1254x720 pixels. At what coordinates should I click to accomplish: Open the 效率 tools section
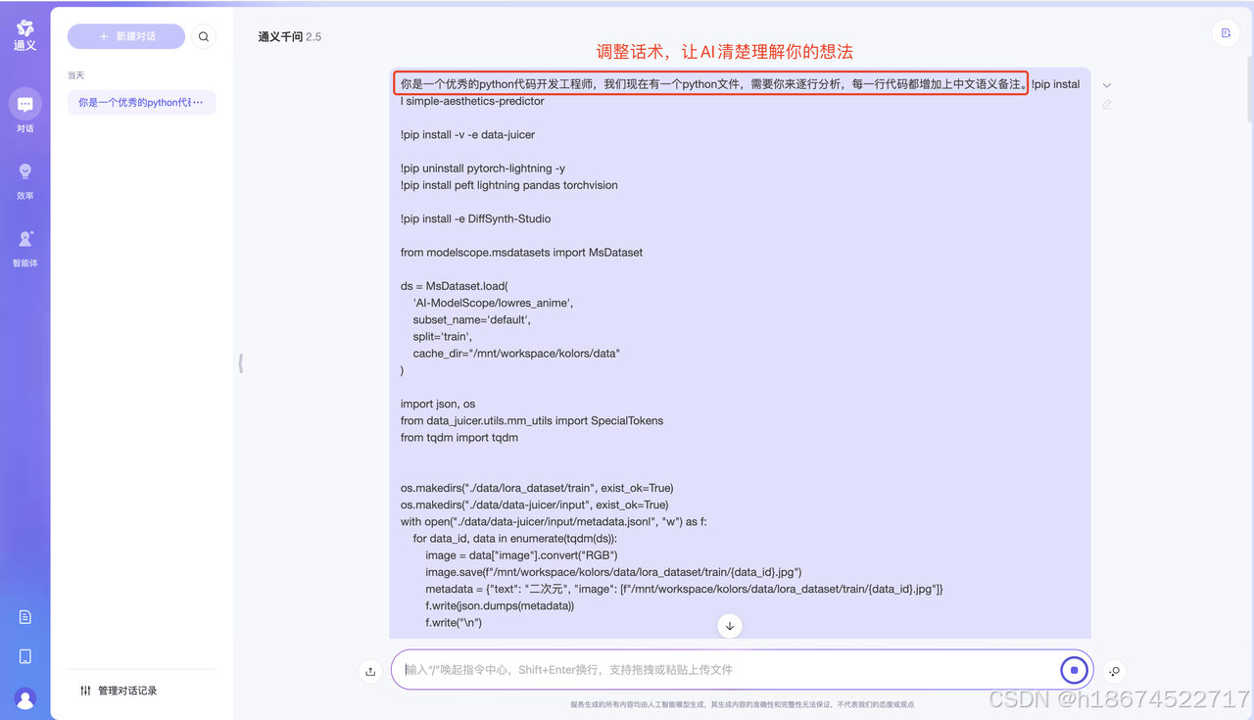[x=25, y=180]
